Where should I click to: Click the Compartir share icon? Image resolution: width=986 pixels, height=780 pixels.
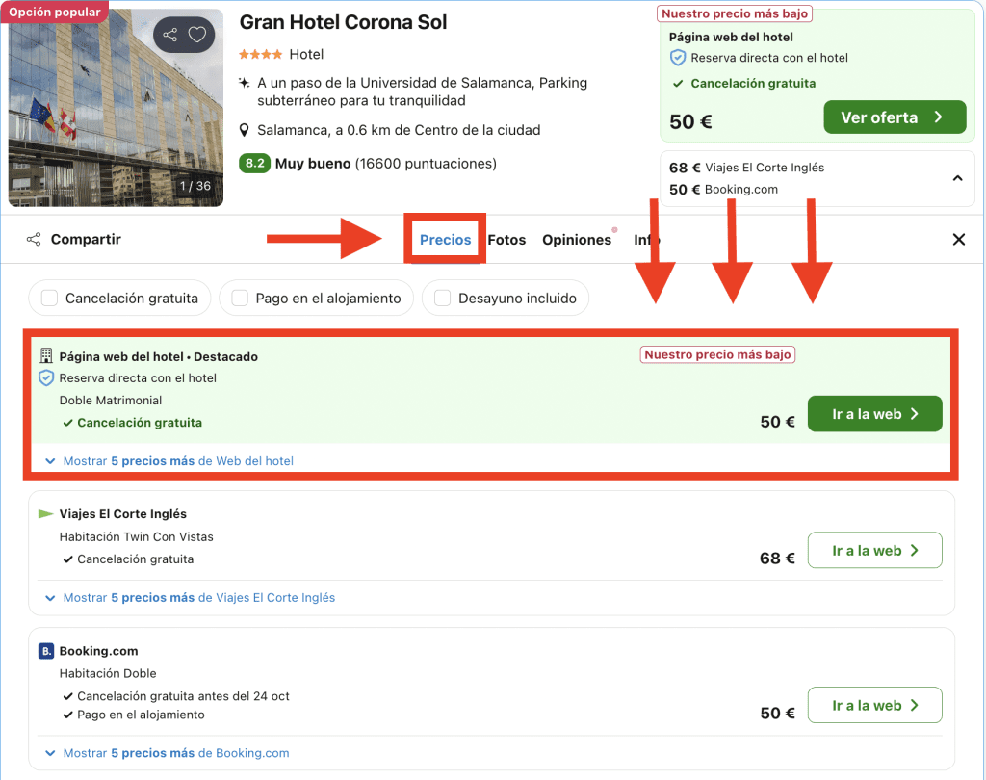[34, 240]
